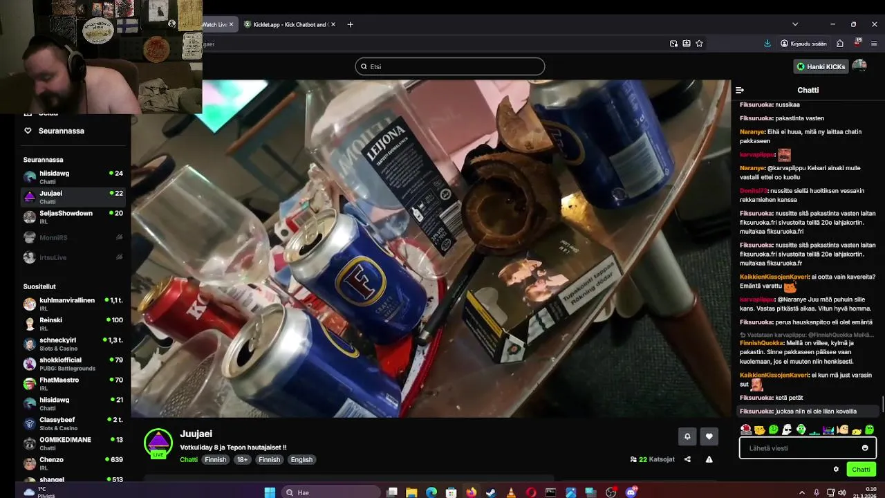Open Steam from taskbar

pyautogui.click(x=491, y=492)
